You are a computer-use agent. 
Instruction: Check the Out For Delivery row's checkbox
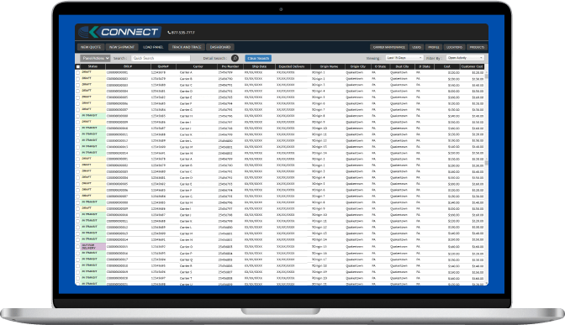click(77, 247)
